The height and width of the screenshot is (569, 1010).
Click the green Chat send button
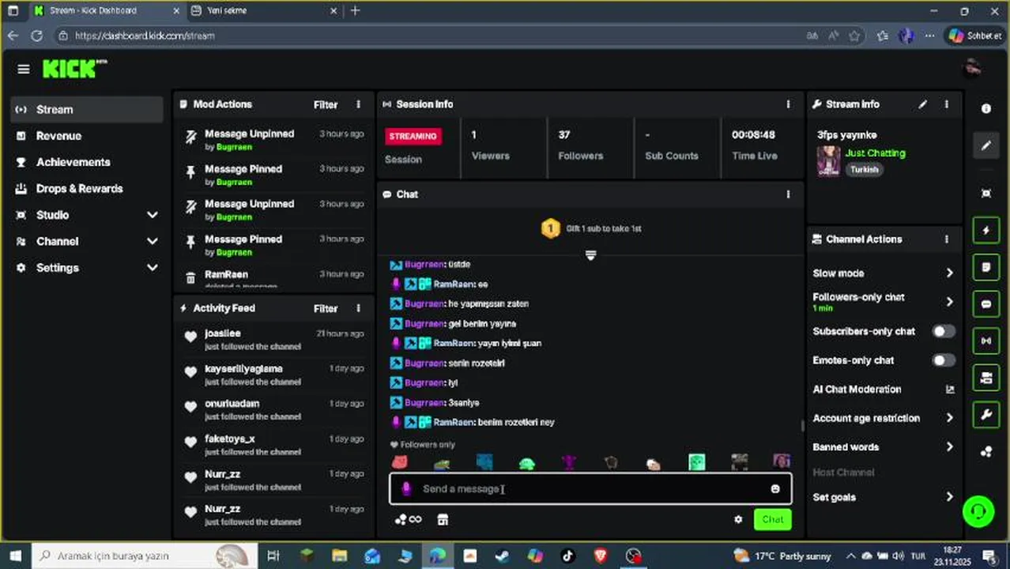(x=772, y=519)
